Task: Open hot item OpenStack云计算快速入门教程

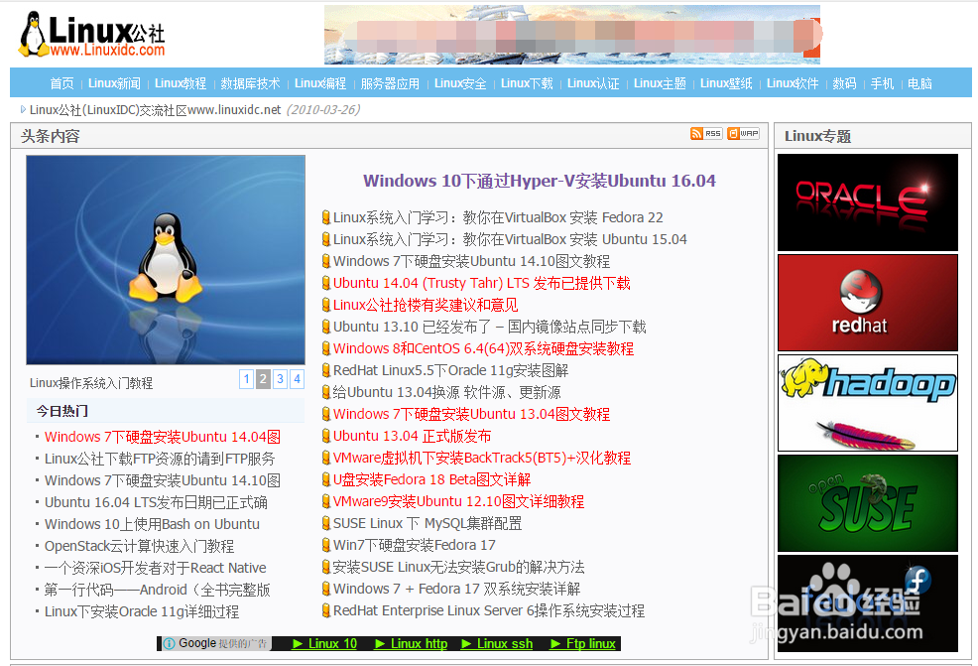Action: [139, 546]
